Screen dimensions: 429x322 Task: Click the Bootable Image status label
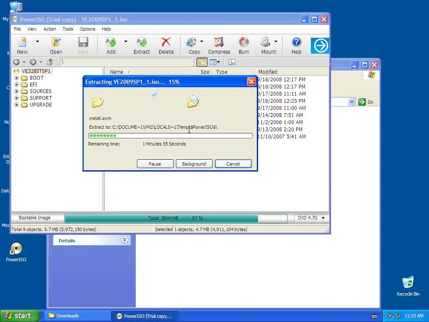coord(35,218)
